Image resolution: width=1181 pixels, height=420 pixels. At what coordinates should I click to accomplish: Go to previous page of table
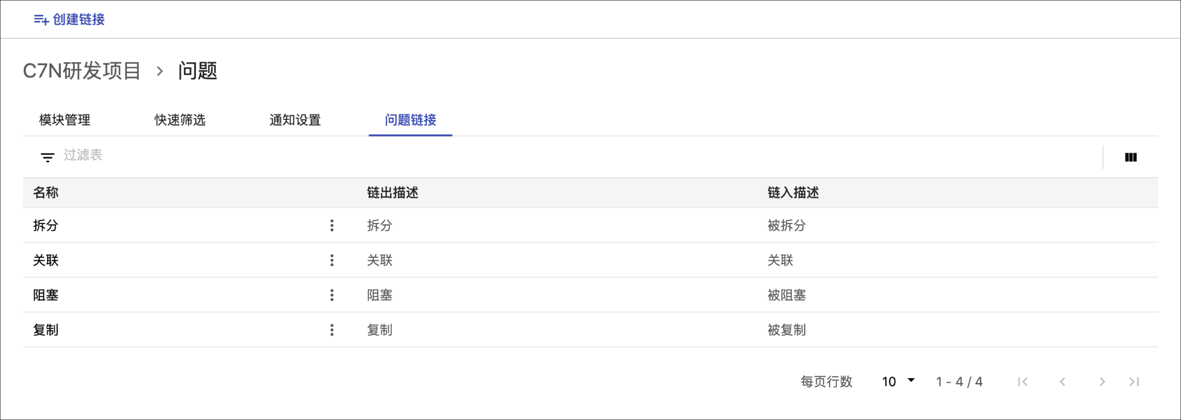1062,381
